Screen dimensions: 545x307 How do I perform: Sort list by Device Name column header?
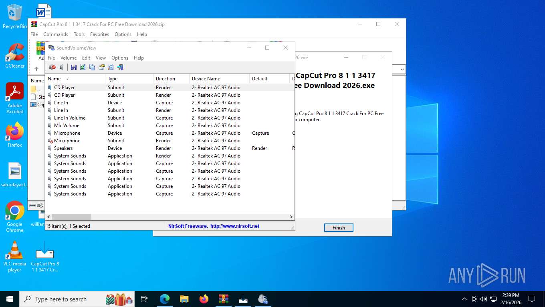pyautogui.click(x=220, y=79)
